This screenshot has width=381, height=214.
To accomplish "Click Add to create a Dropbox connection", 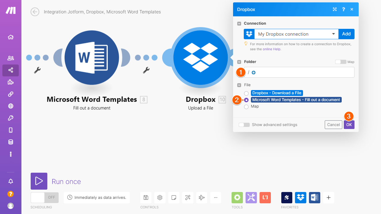I will pyautogui.click(x=346, y=34).
